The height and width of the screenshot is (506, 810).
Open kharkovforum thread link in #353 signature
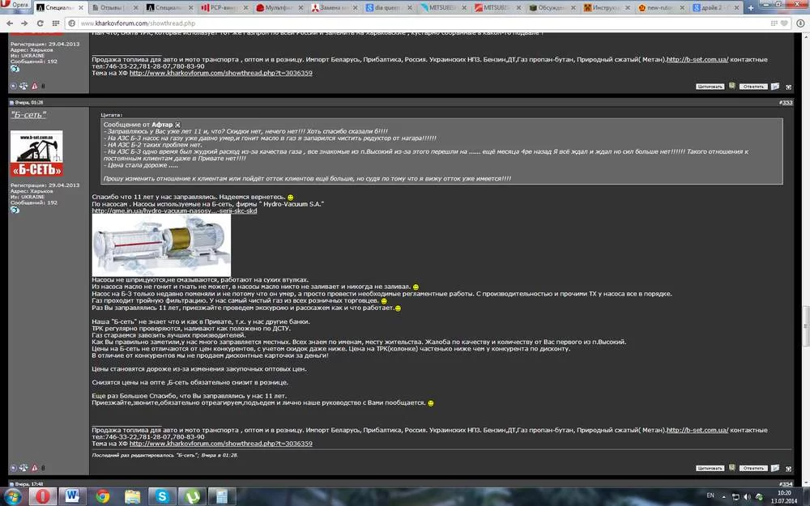[220, 444]
